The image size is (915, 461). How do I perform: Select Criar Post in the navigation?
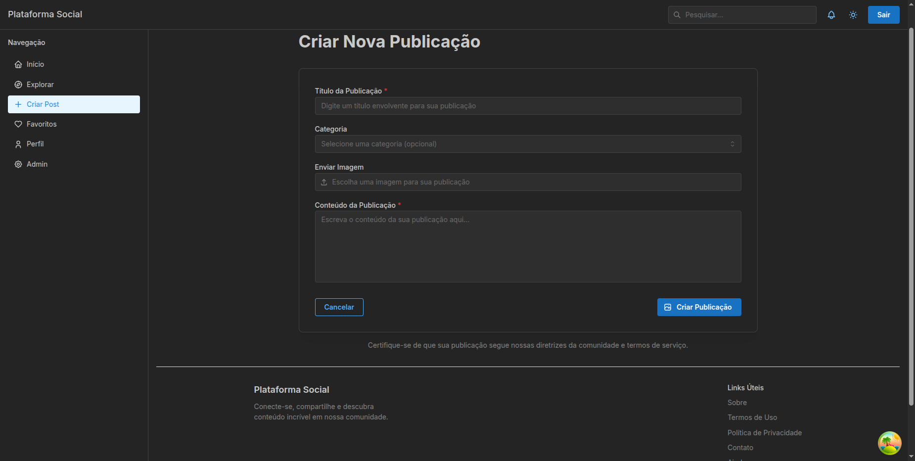[74, 104]
